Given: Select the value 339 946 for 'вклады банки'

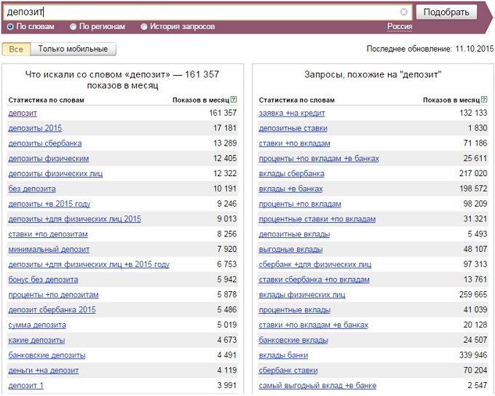Looking at the screenshot, I should point(473,355).
